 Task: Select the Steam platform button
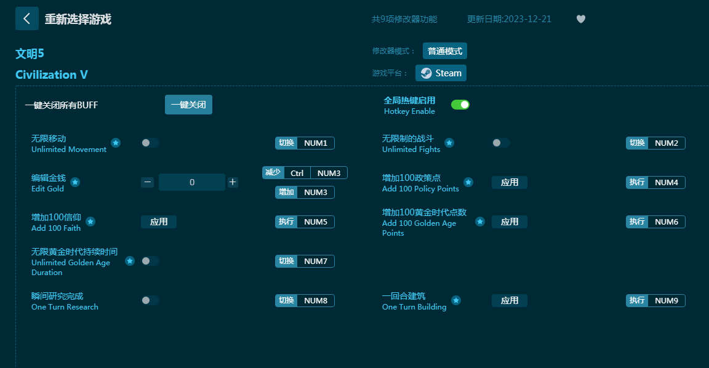click(x=441, y=73)
